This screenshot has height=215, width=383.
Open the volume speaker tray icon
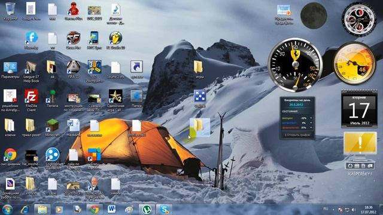point(354,210)
